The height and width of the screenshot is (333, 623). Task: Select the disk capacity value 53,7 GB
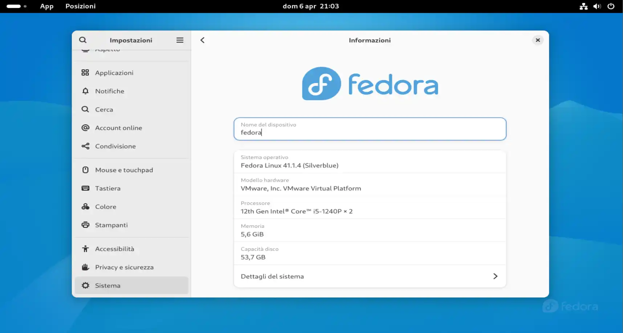[x=253, y=257]
